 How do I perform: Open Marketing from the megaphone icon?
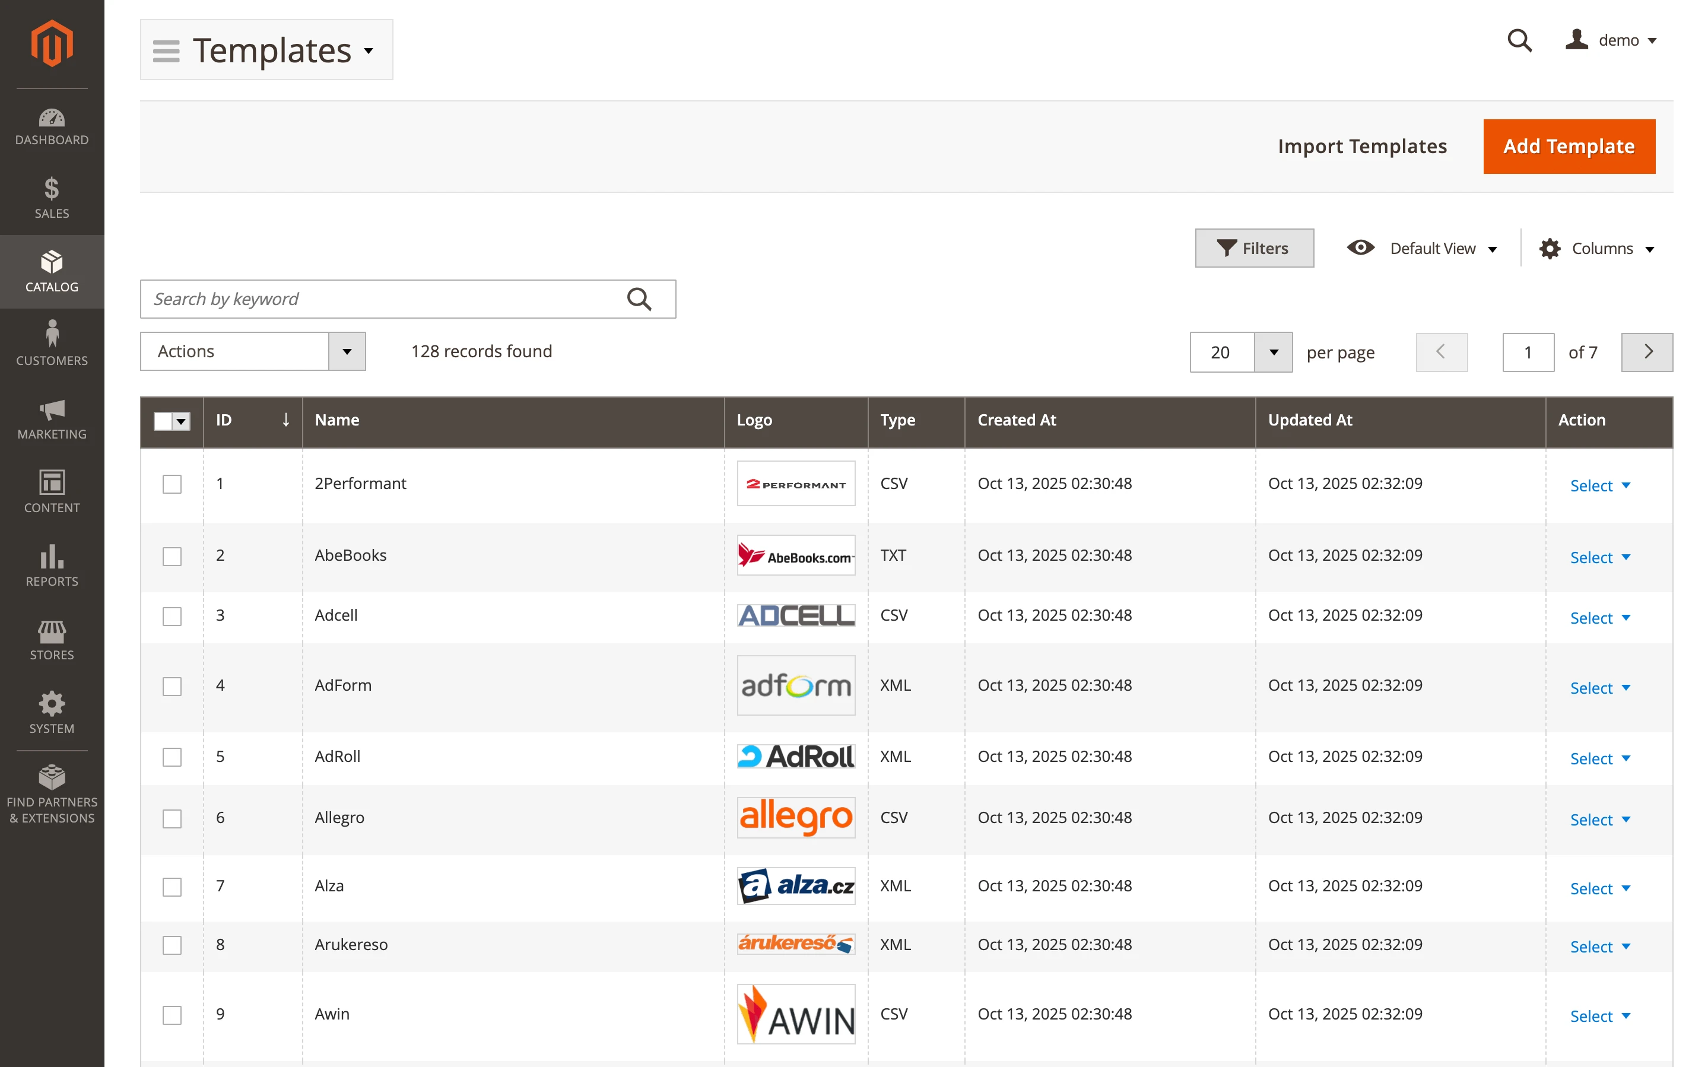coord(52,418)
